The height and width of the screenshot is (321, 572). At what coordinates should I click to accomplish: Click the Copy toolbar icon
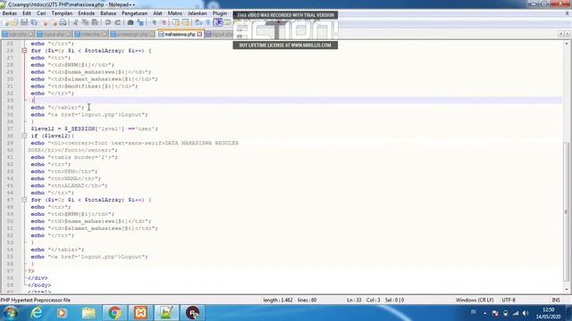point(85,22)
